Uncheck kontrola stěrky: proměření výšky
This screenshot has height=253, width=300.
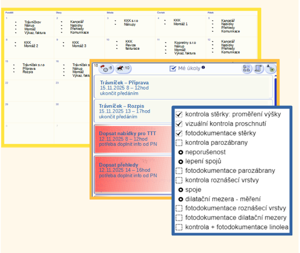(179, 114)
